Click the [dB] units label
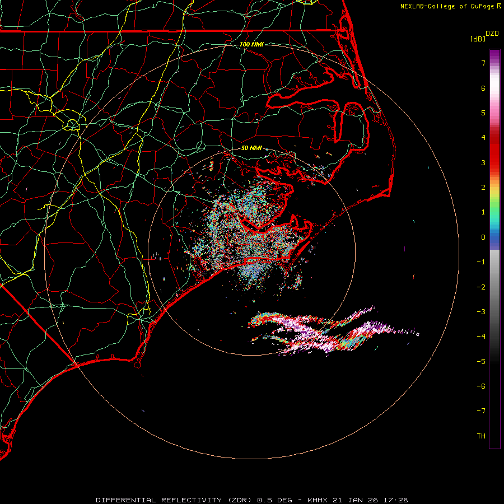 (x=478, y=39)
